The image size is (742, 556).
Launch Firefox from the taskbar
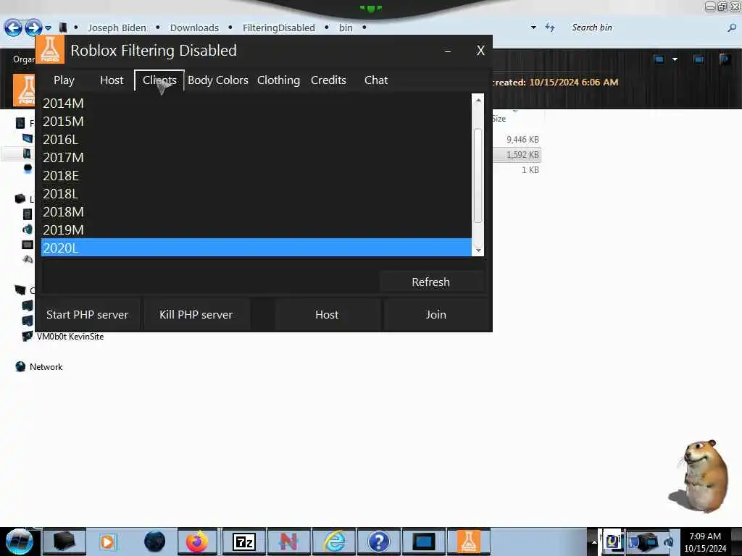tap(197, 542)
